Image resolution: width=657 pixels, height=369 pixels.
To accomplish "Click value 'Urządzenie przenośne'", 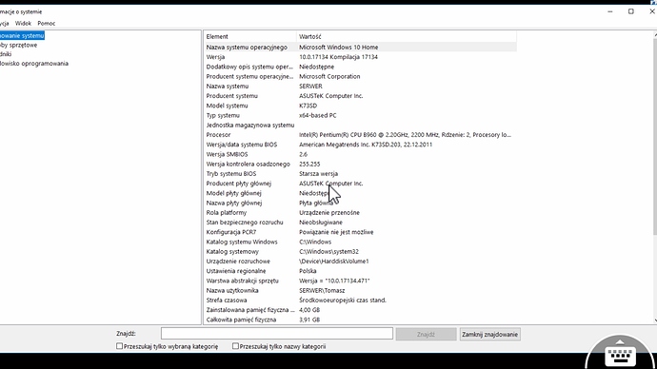I will point(329,212).
